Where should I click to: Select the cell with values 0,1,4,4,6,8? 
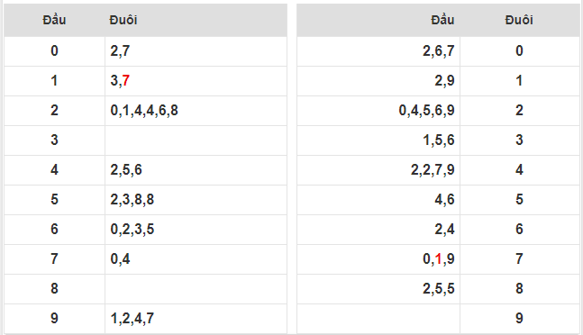coord(196,111)
